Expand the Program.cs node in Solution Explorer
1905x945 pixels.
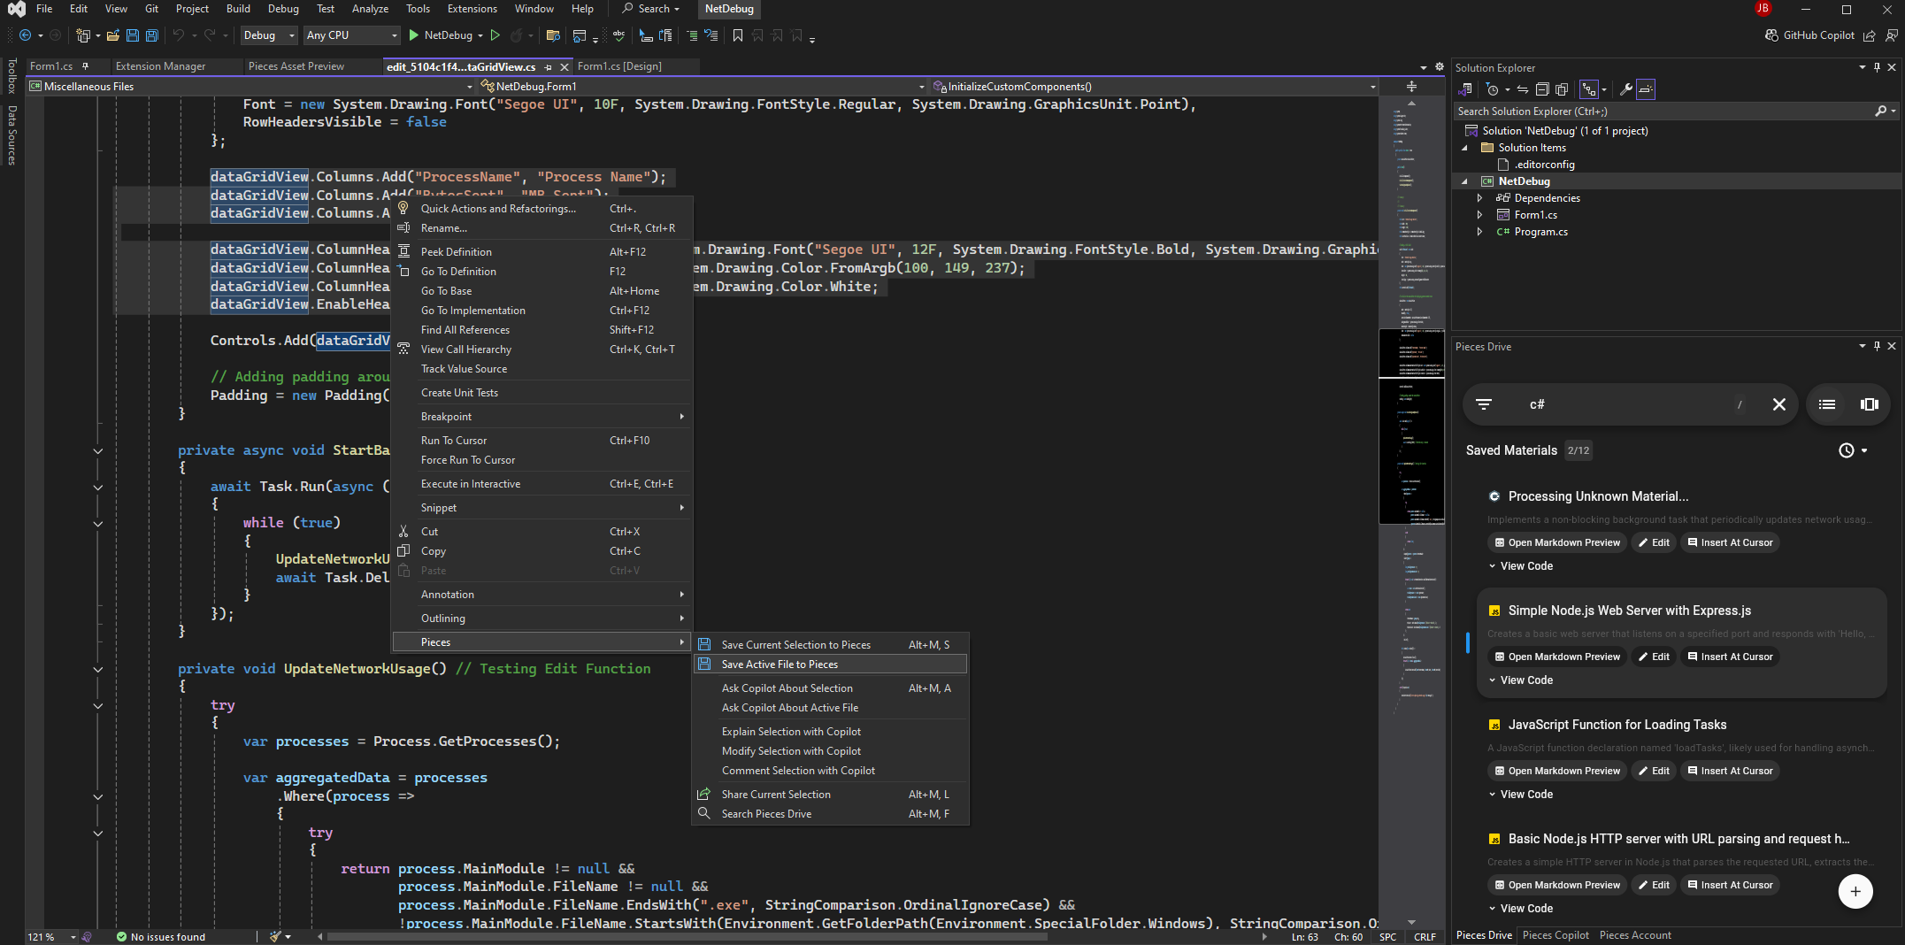(1479, 232)
